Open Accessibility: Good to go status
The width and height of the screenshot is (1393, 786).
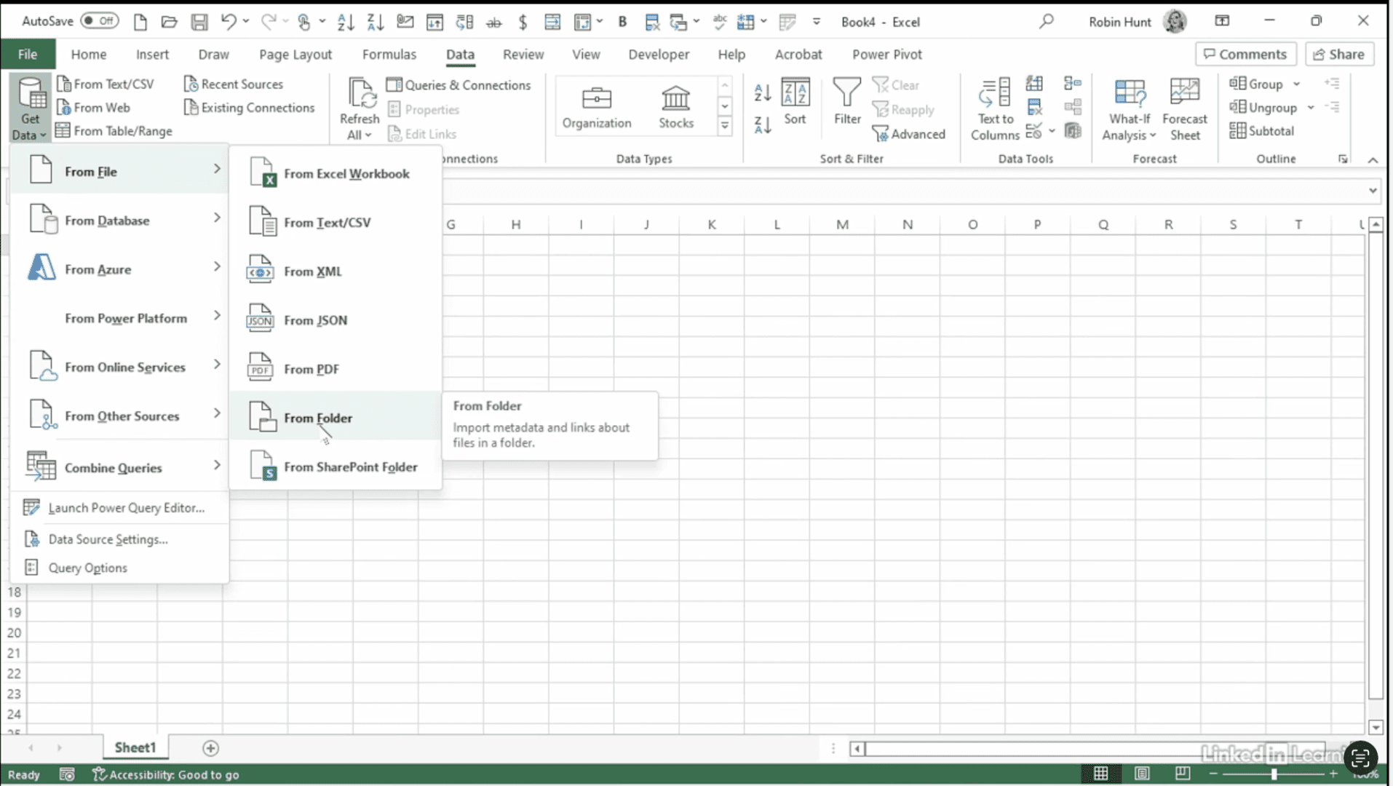(x=166, y=774)
